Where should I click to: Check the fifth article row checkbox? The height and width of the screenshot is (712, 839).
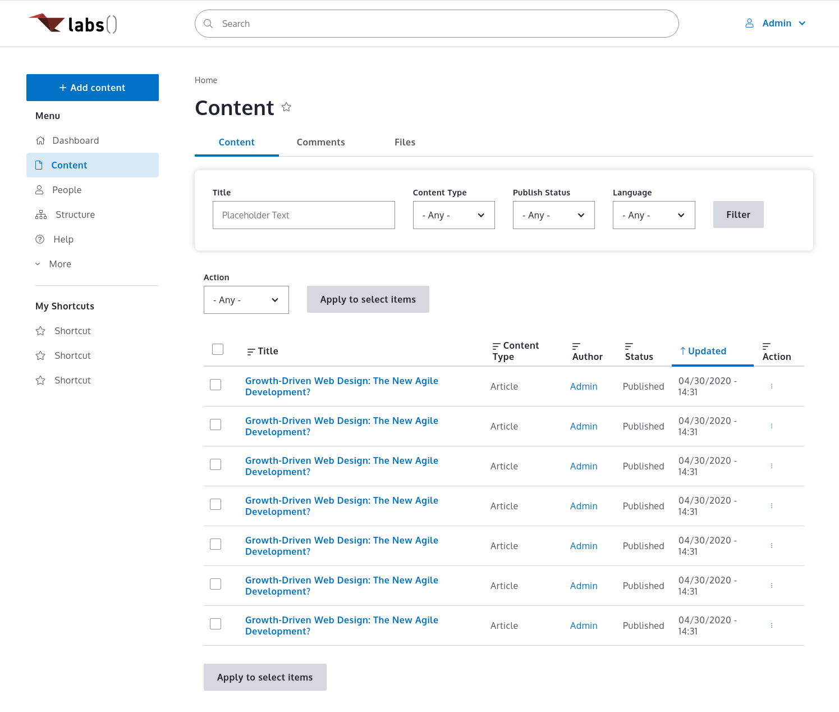point(216,544)
